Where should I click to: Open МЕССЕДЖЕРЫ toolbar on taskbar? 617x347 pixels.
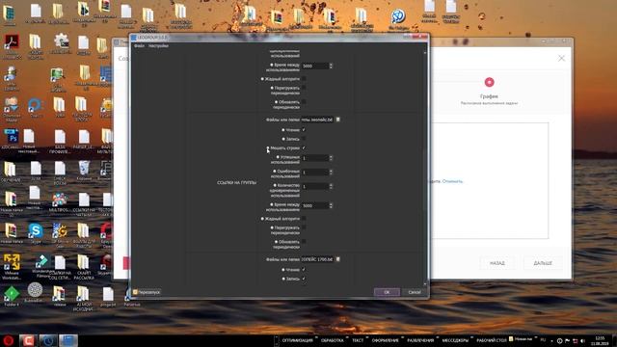pyautogui.click(x=455, y=340)
